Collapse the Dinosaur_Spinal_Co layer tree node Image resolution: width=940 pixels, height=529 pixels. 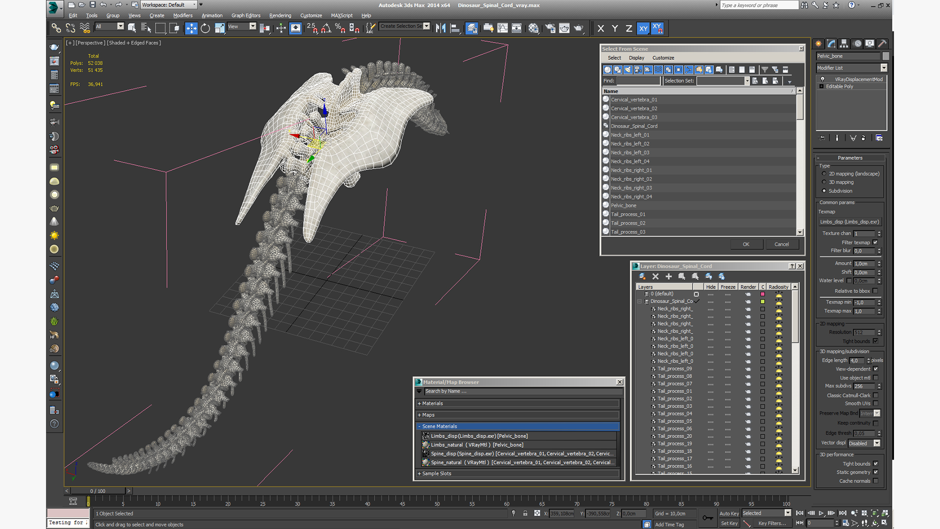coord(639,302)
